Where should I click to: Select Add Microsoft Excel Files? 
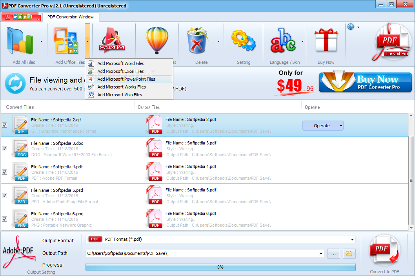click(129, 71)
